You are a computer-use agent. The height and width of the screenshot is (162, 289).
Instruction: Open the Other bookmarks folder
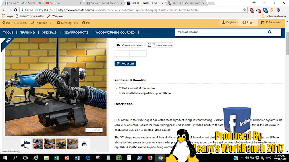pyautogui.click(x=274, y=16)
